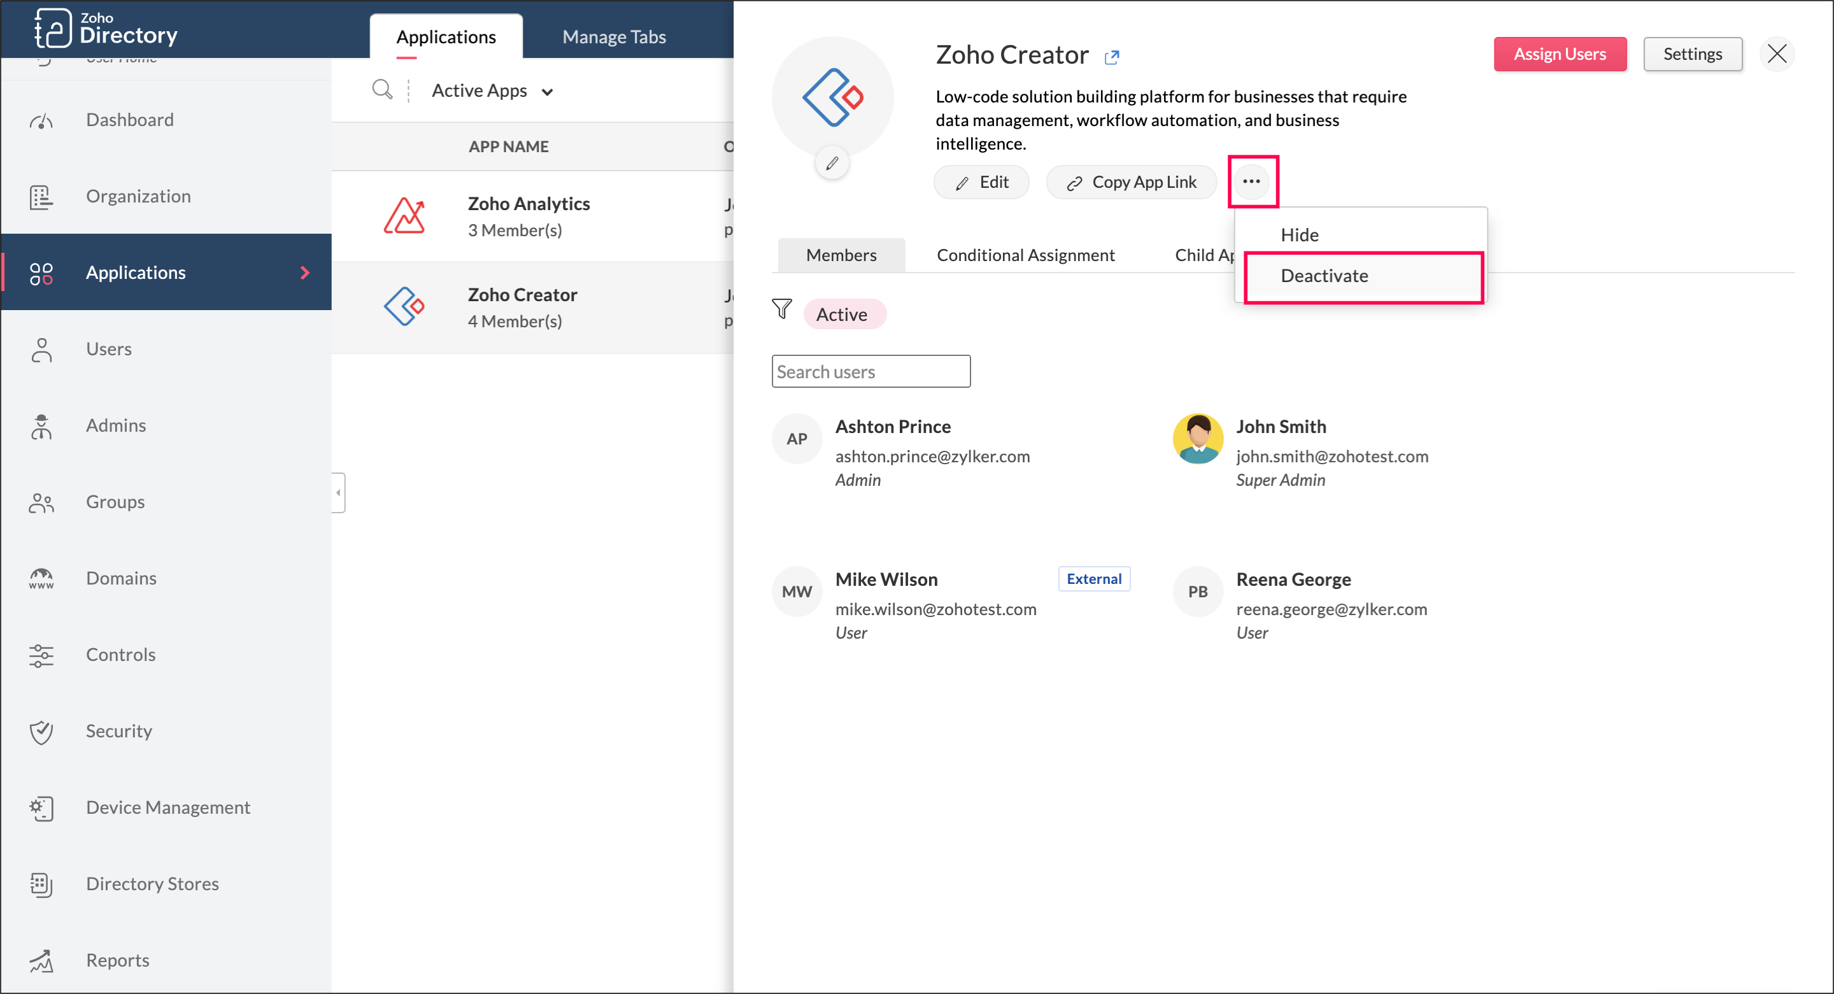
Task: Toggle the Active filter chip
Action: tap(843, 315)
